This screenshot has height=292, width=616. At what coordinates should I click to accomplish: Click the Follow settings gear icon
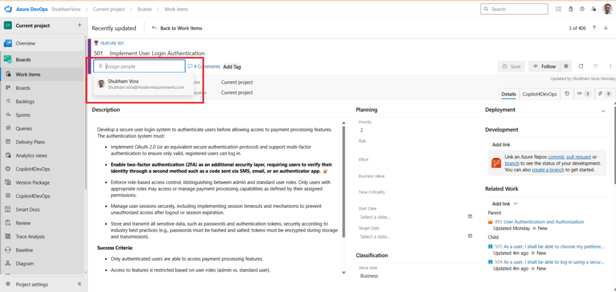point(565,67)
